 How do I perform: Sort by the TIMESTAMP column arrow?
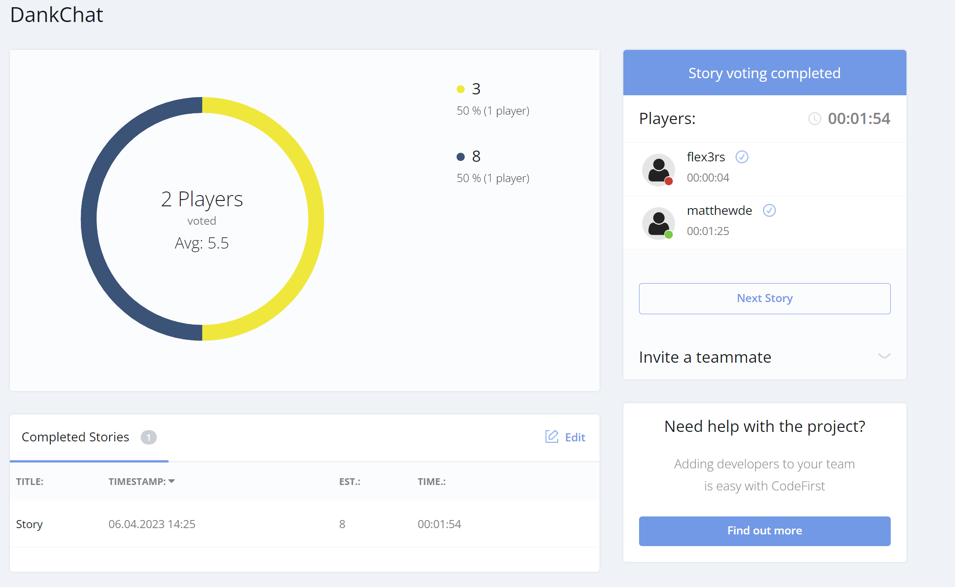click(172, 481)
